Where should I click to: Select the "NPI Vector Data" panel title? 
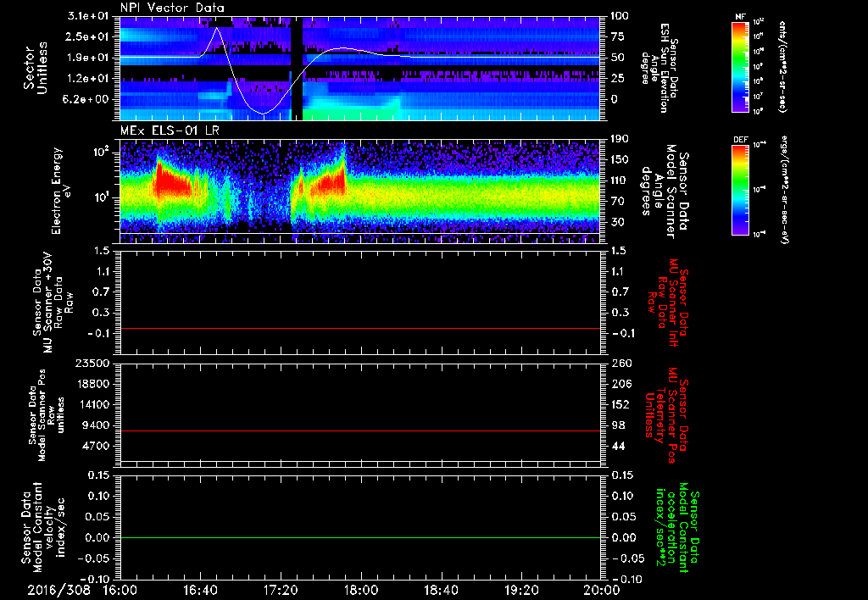tap(172, 8)
